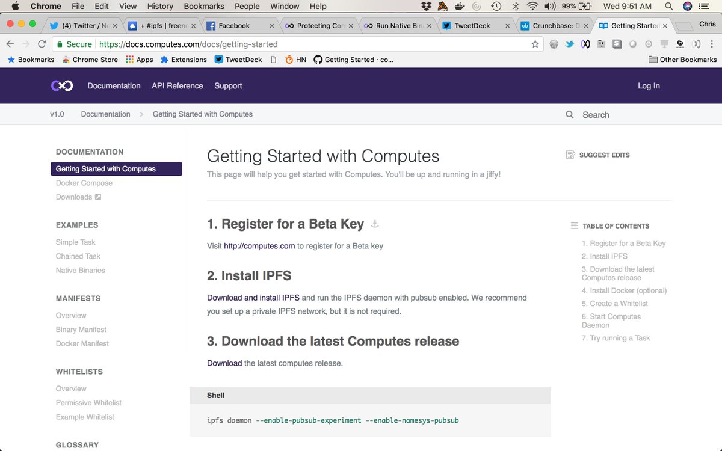Viewport: 722px width, 451px height.
Task: Open the Bluetooth menu bar icon
Action: pyautogui.click(x=516, y=7)
